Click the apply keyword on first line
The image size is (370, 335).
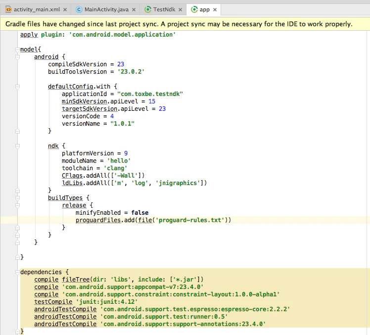(x=29, y=35)
